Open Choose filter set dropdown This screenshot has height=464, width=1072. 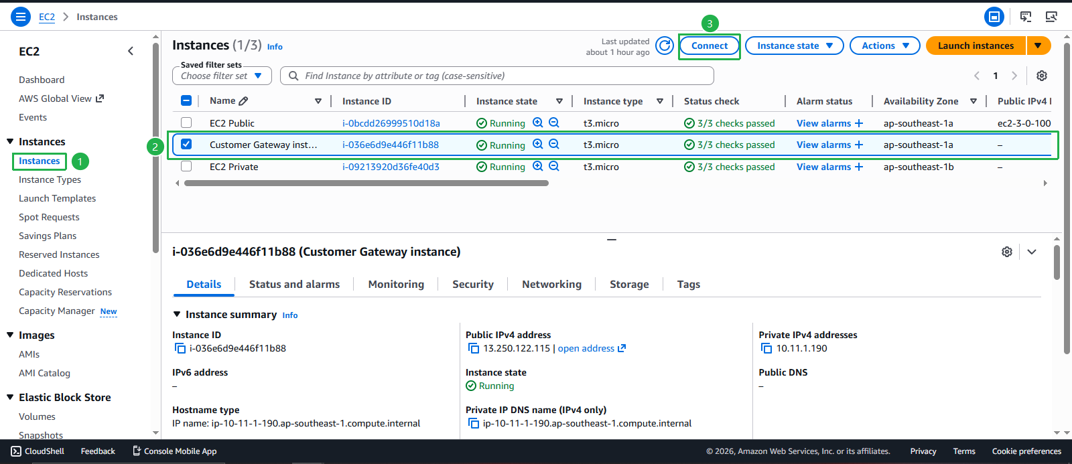pyautogui.click(x=222, y=76)
